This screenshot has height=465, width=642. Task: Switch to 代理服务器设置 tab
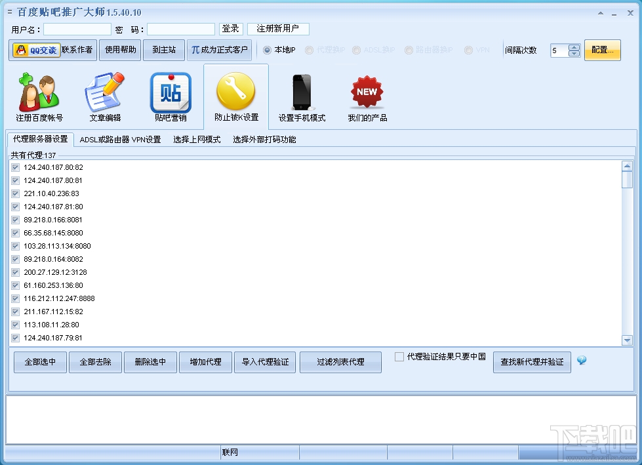tap(40, 139)
